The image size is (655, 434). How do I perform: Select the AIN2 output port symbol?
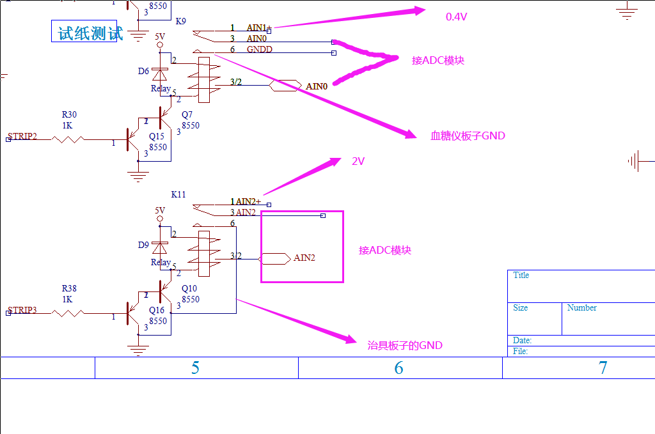click(275, 259)
